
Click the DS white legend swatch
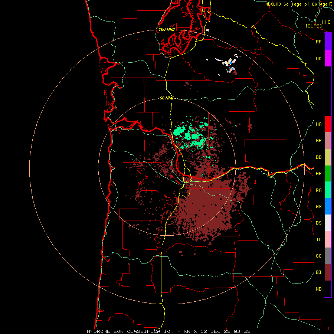coord(328,223)
